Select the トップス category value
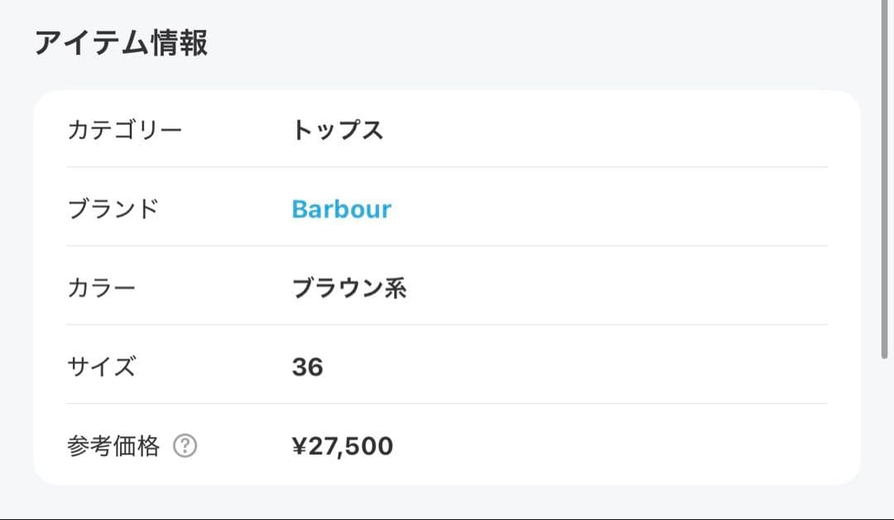This screenshot has width=894, height=520. click(x=339, y=129)
